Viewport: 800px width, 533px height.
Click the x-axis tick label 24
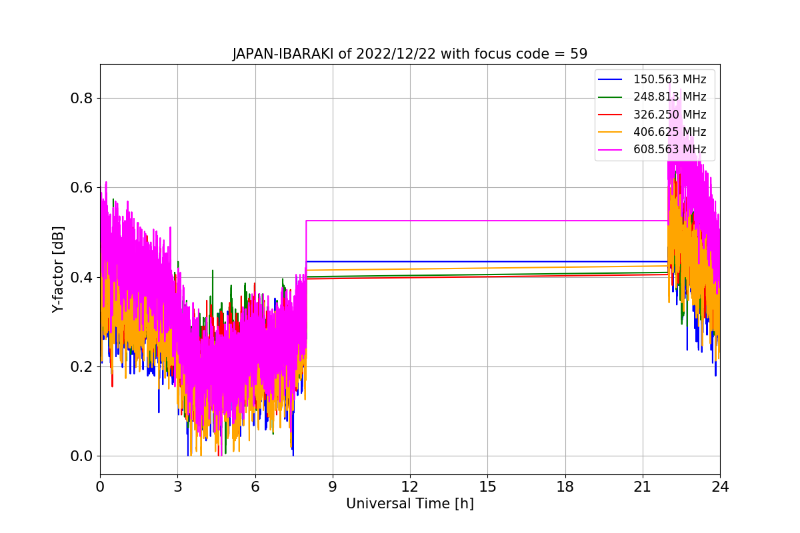click(719, 487)
